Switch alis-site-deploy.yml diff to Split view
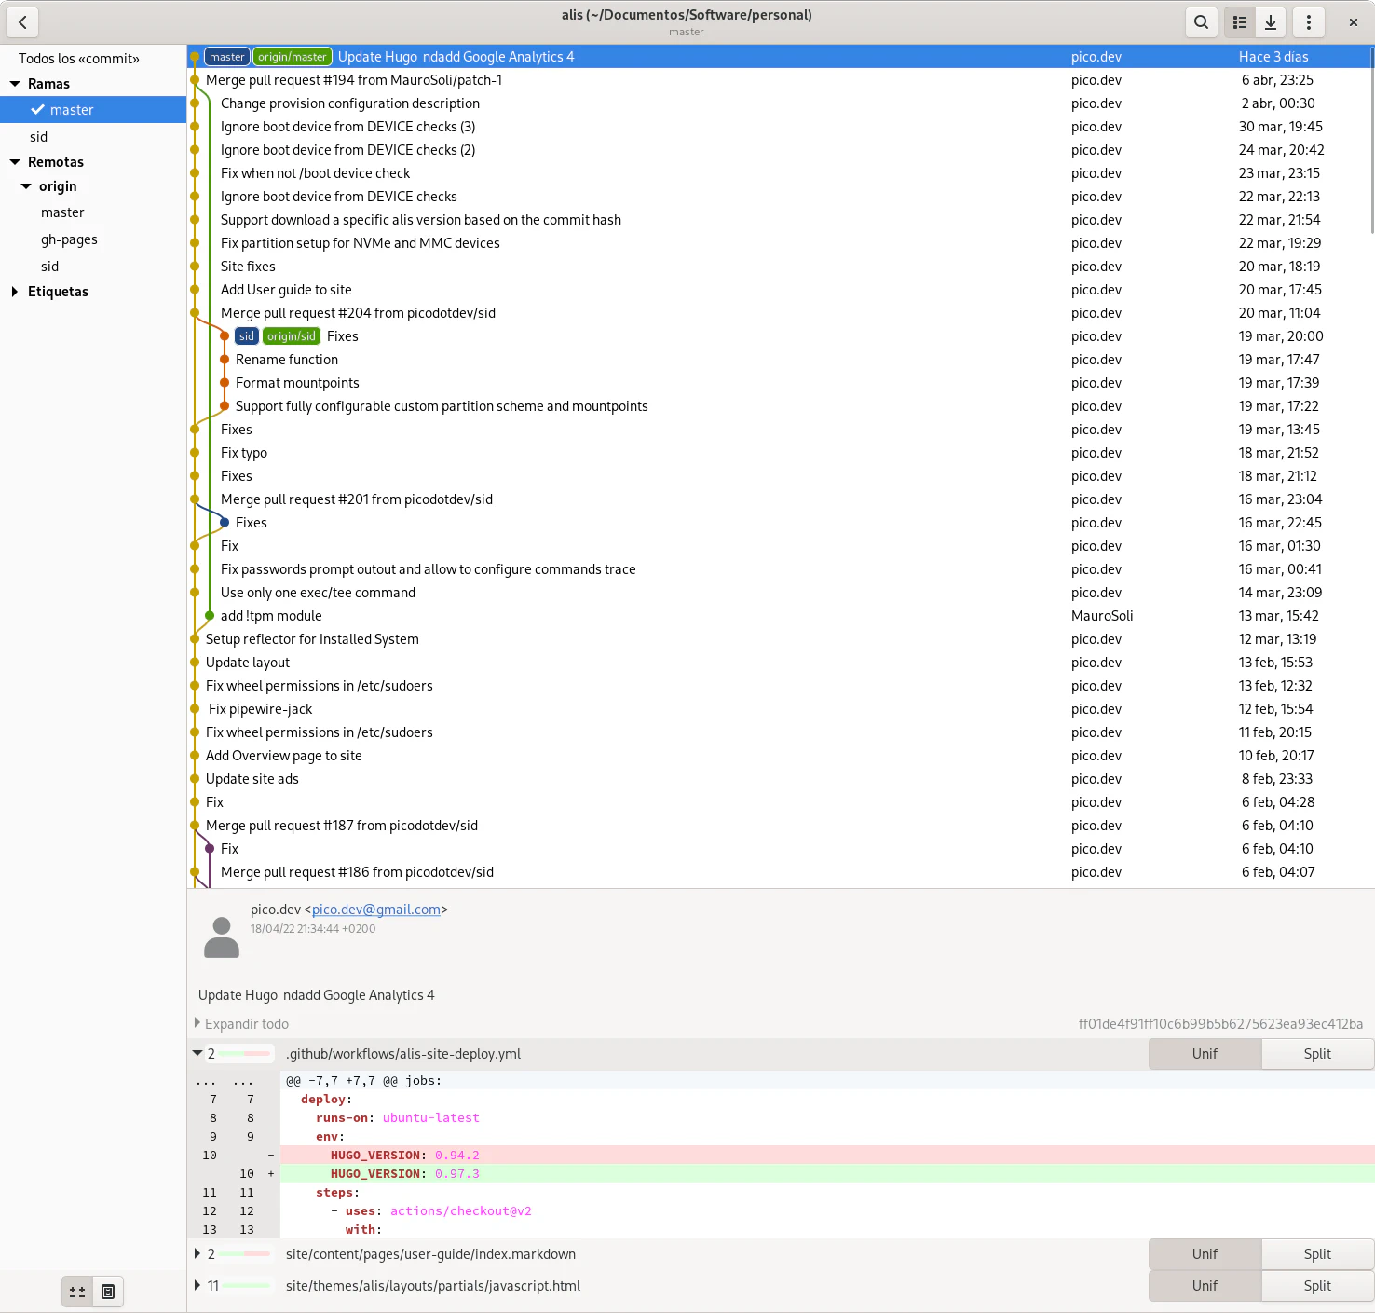Screen dimensions: 1375x1313 click(1317, 1054)
